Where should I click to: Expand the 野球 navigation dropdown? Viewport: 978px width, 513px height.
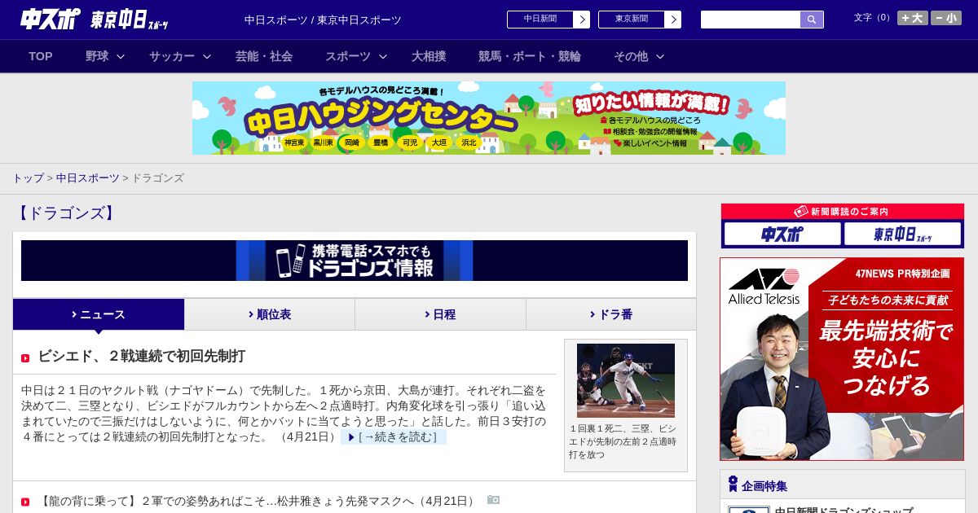click(x=104, y=56)
